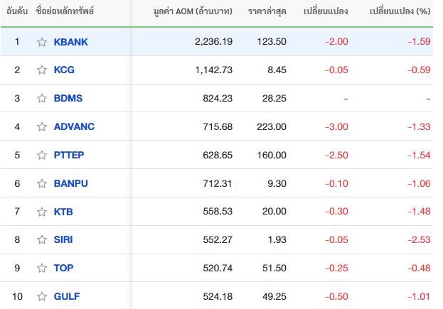Go to the ADVANC symbol page

(74, 126)
